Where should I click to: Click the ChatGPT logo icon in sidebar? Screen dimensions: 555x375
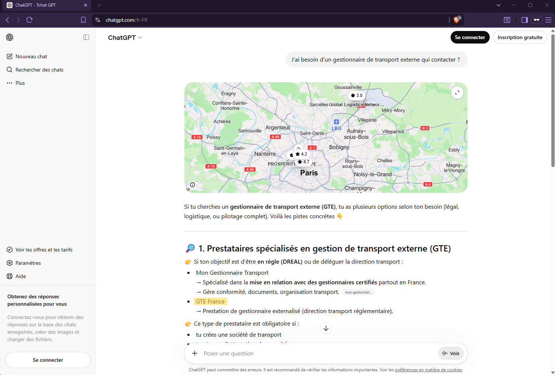pos(10,37)
